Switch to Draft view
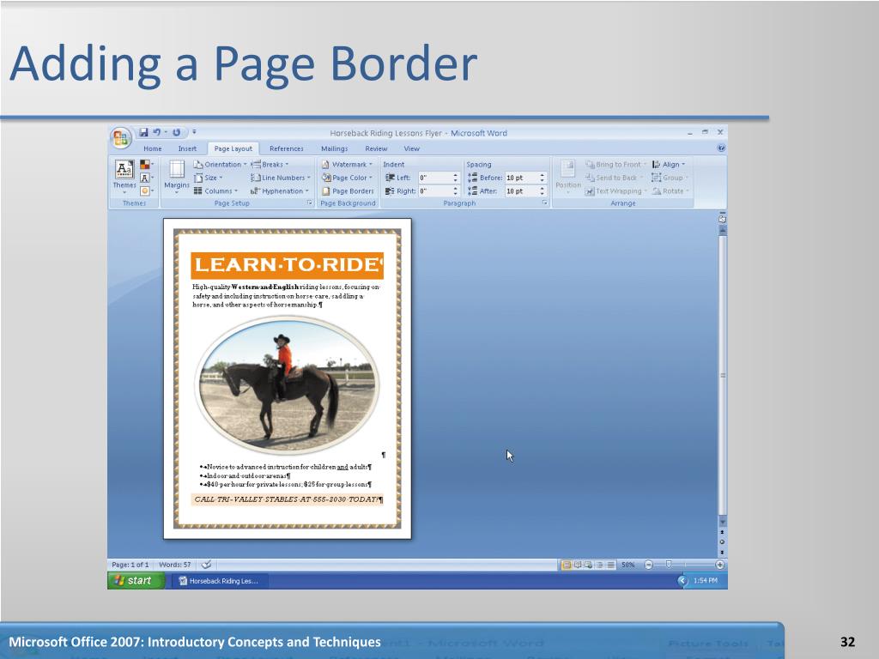 pyautogui.click(x=610, y=565)
